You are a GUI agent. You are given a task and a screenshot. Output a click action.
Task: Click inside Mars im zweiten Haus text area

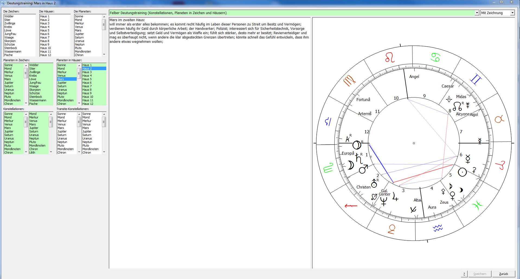[x=210, y=143]
